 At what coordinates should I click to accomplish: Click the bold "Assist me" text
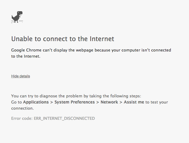(134, 102)
